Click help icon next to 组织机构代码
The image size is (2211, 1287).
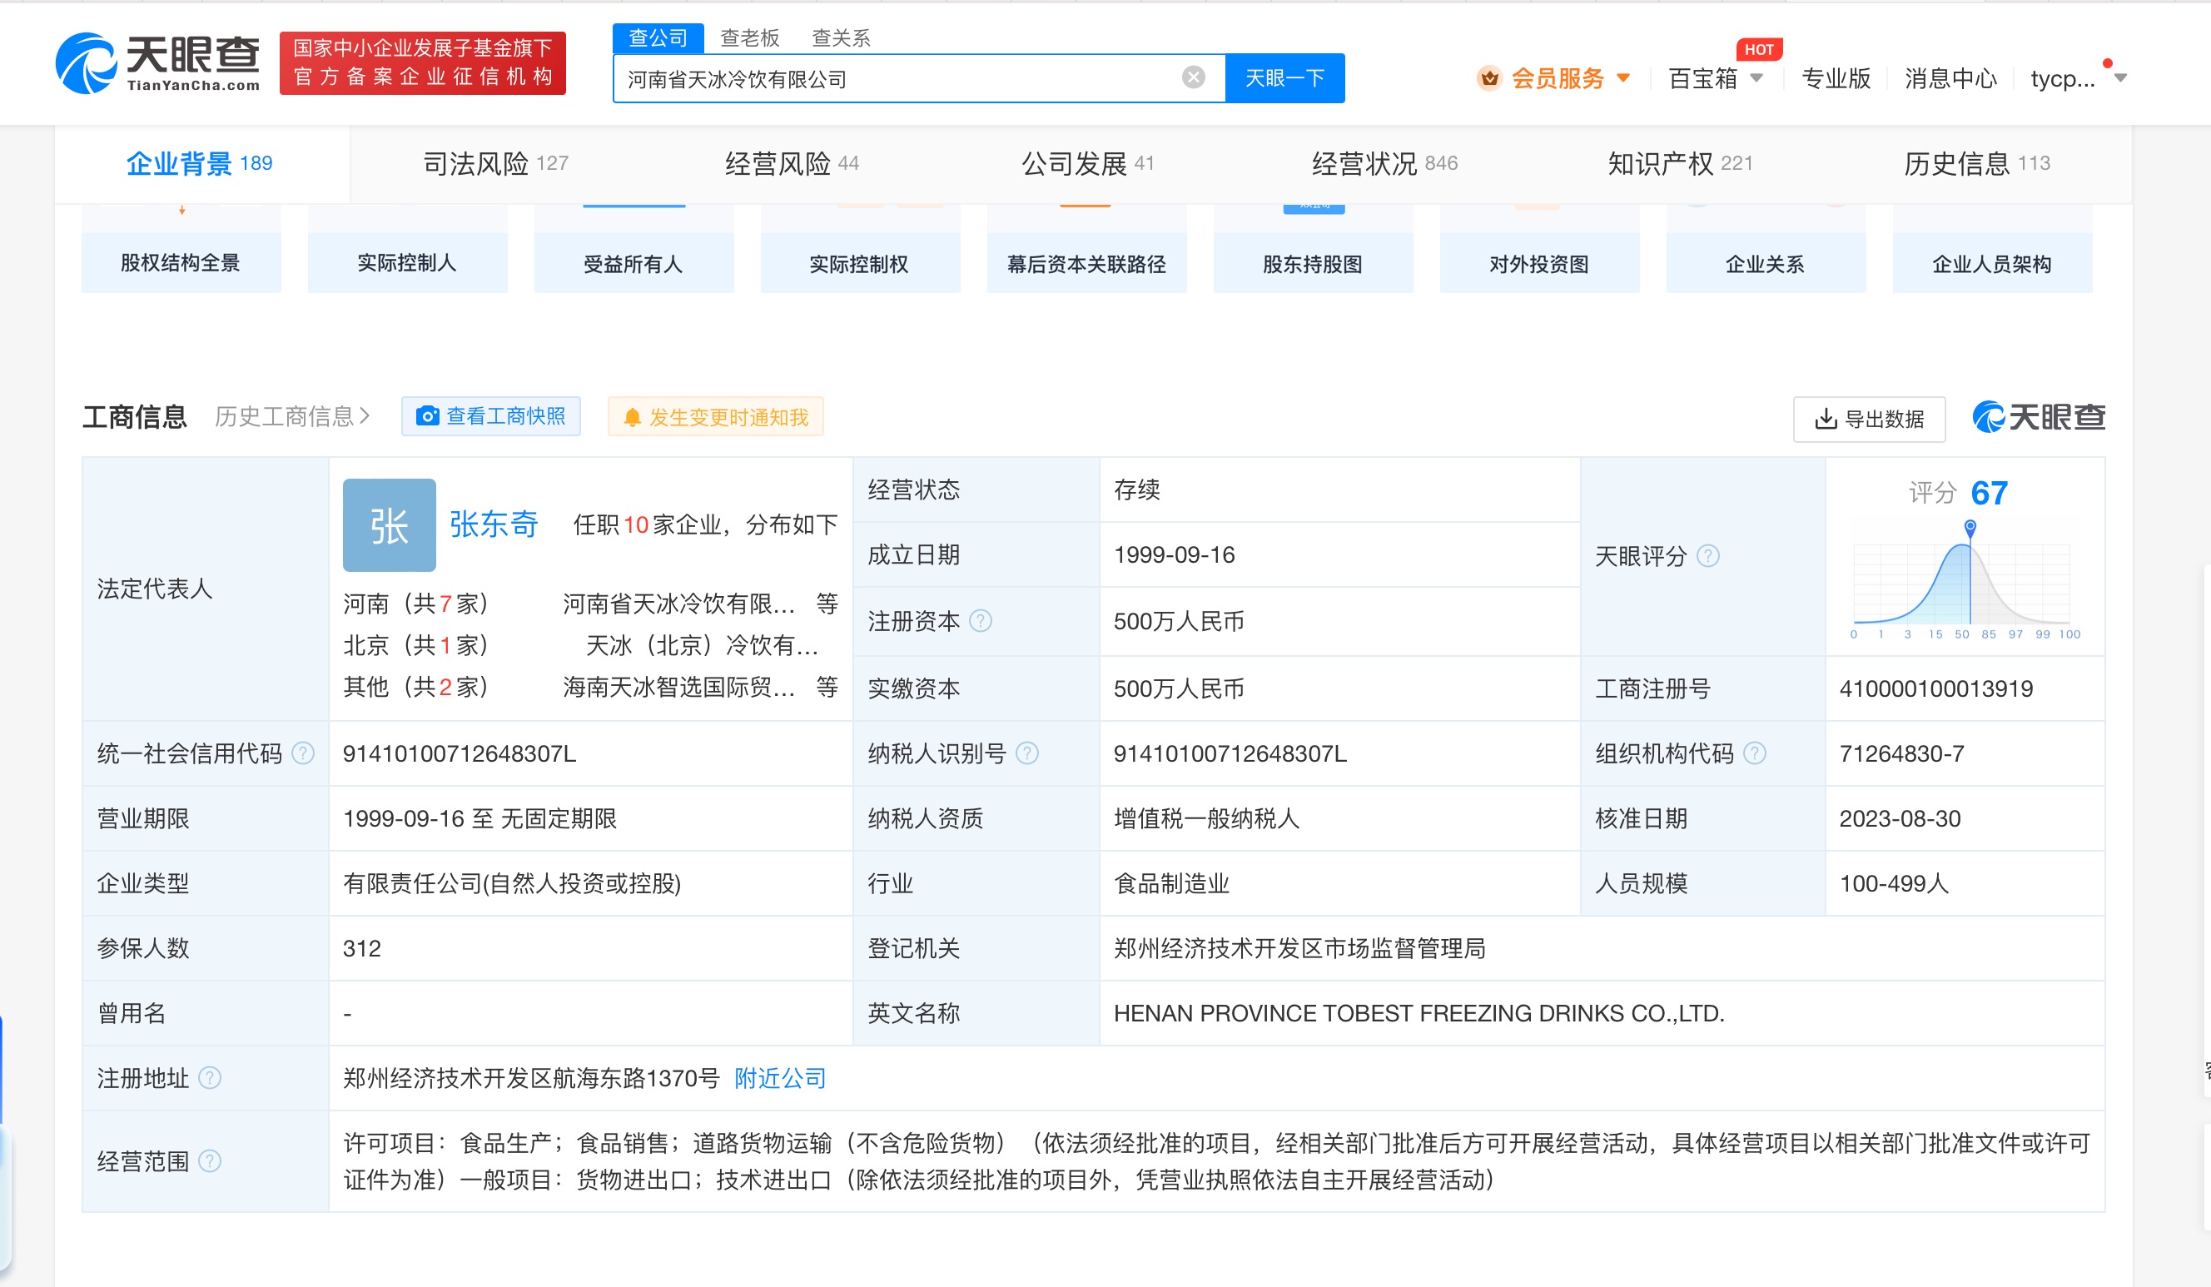[x=1754, y=753]
